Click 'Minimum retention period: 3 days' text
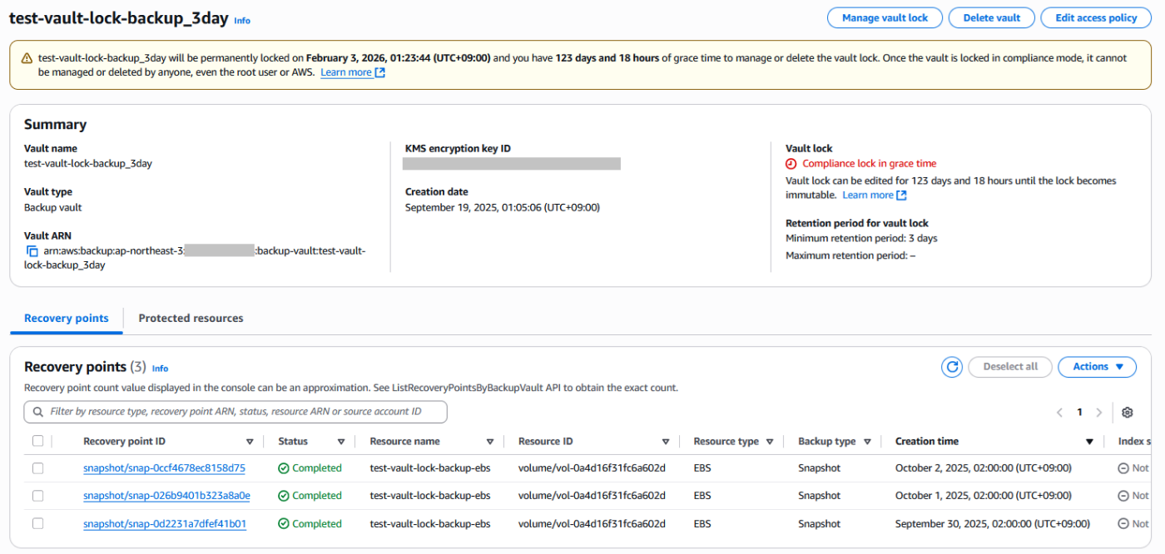 pyautogui.click(x=861, y=239)
